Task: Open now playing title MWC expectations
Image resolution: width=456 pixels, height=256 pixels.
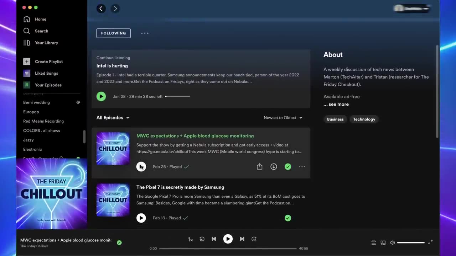Action: click(66, 240)
